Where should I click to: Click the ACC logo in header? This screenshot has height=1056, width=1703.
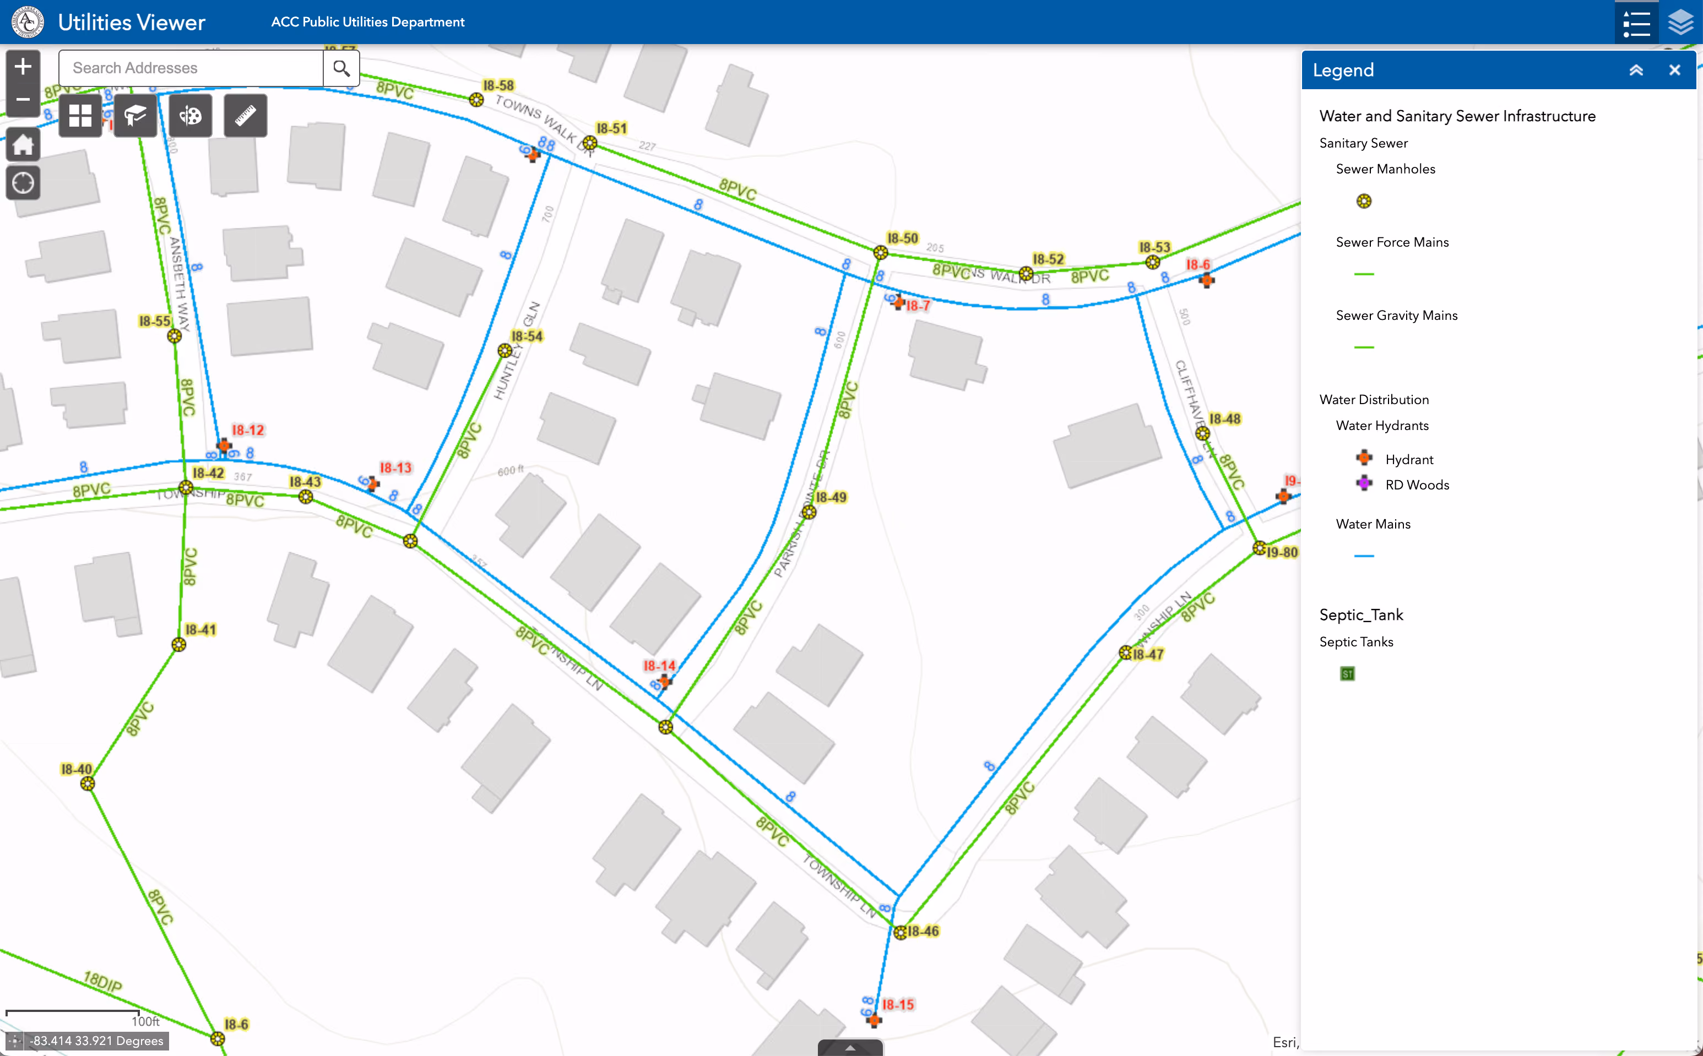point(27,21)
